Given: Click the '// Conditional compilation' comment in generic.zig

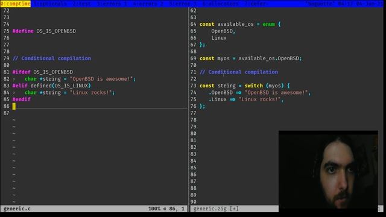Looking at the screenshot, I should point(239,72).
